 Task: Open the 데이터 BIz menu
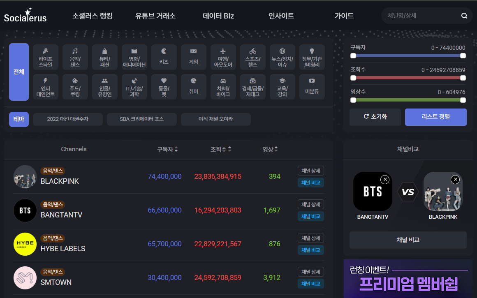pos(218,16)
